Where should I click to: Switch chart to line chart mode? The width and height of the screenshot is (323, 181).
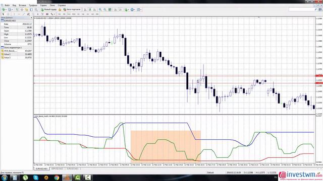[95, 10]
